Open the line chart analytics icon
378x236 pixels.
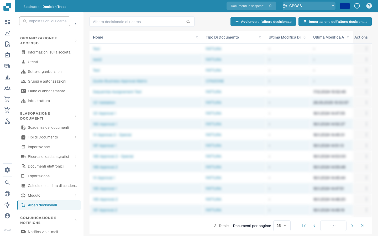(7, 33)
